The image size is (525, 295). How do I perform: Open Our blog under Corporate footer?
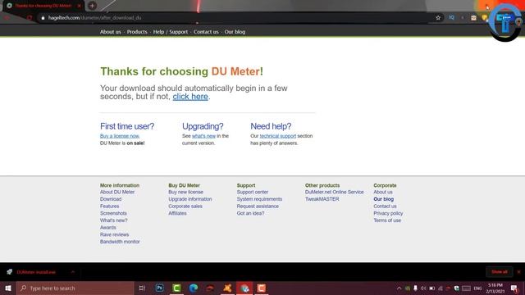click(x=384, y=199)
